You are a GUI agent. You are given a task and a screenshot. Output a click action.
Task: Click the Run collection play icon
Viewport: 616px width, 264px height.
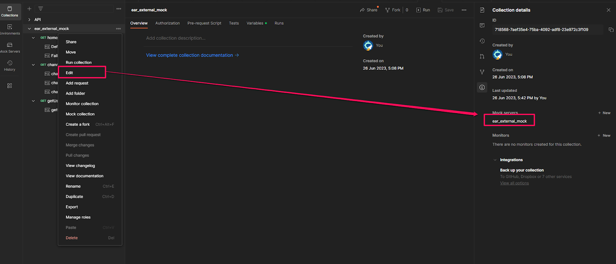coord(423,10)
